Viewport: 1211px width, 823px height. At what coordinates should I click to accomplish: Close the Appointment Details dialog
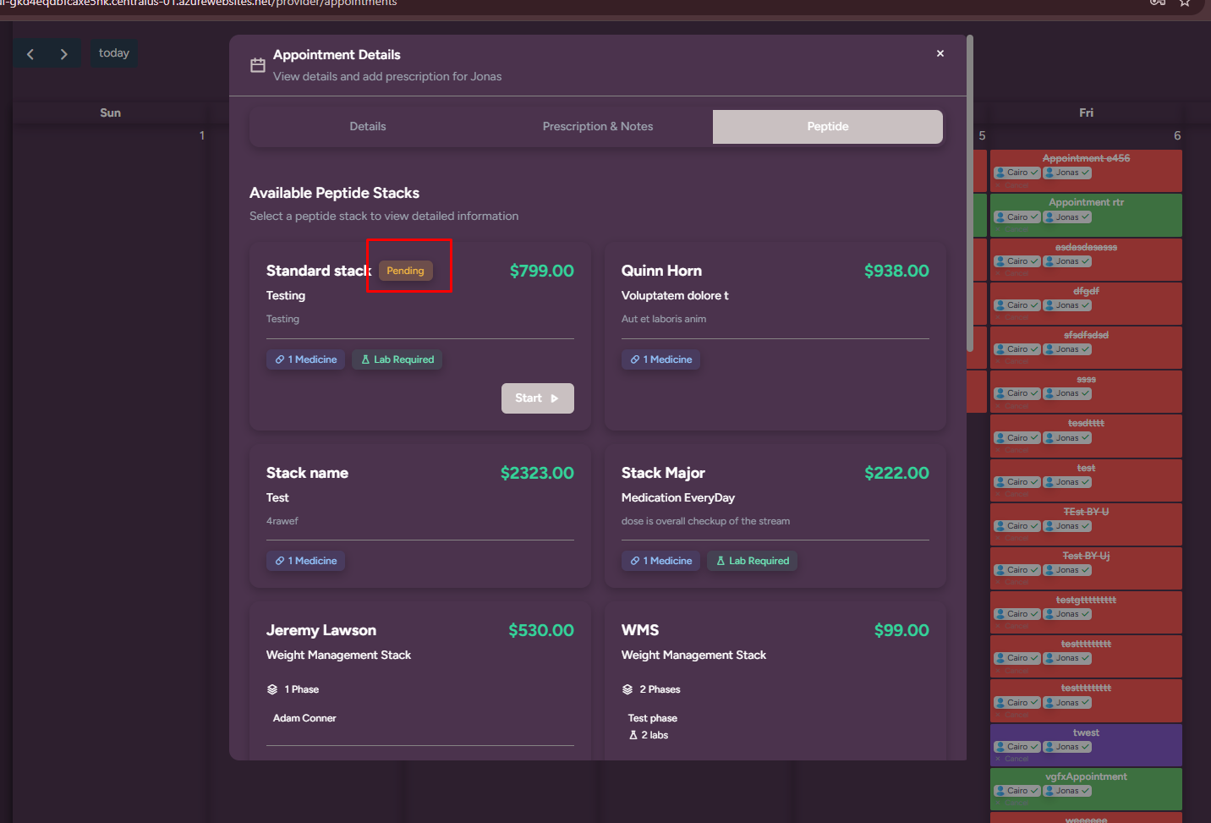coord(940,53)
